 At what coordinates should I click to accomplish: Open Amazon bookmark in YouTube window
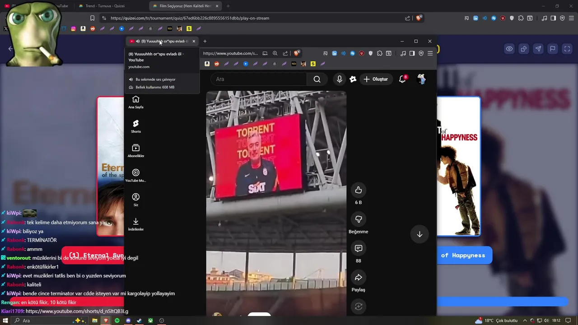click(x=207, y=64)
